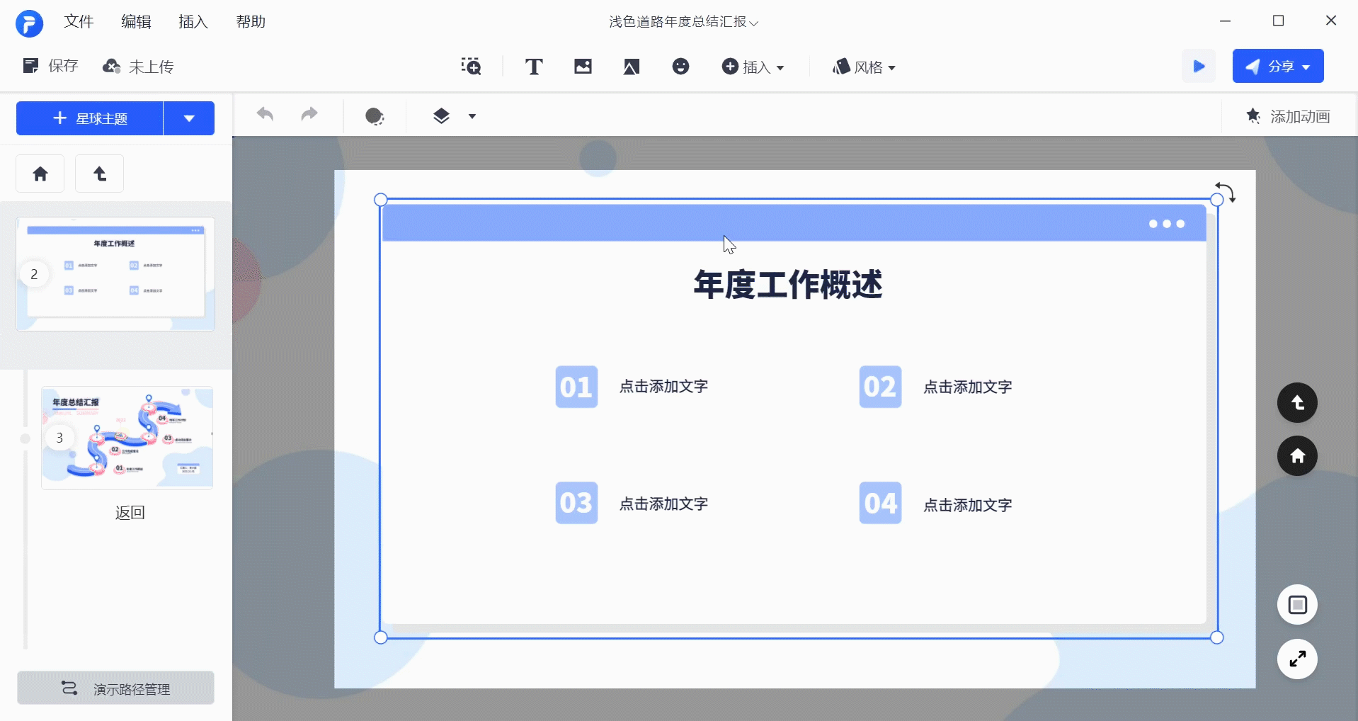Open the 插入 menu in the menu bar
Screen dimensions: 1358x721
pos(193,22)
